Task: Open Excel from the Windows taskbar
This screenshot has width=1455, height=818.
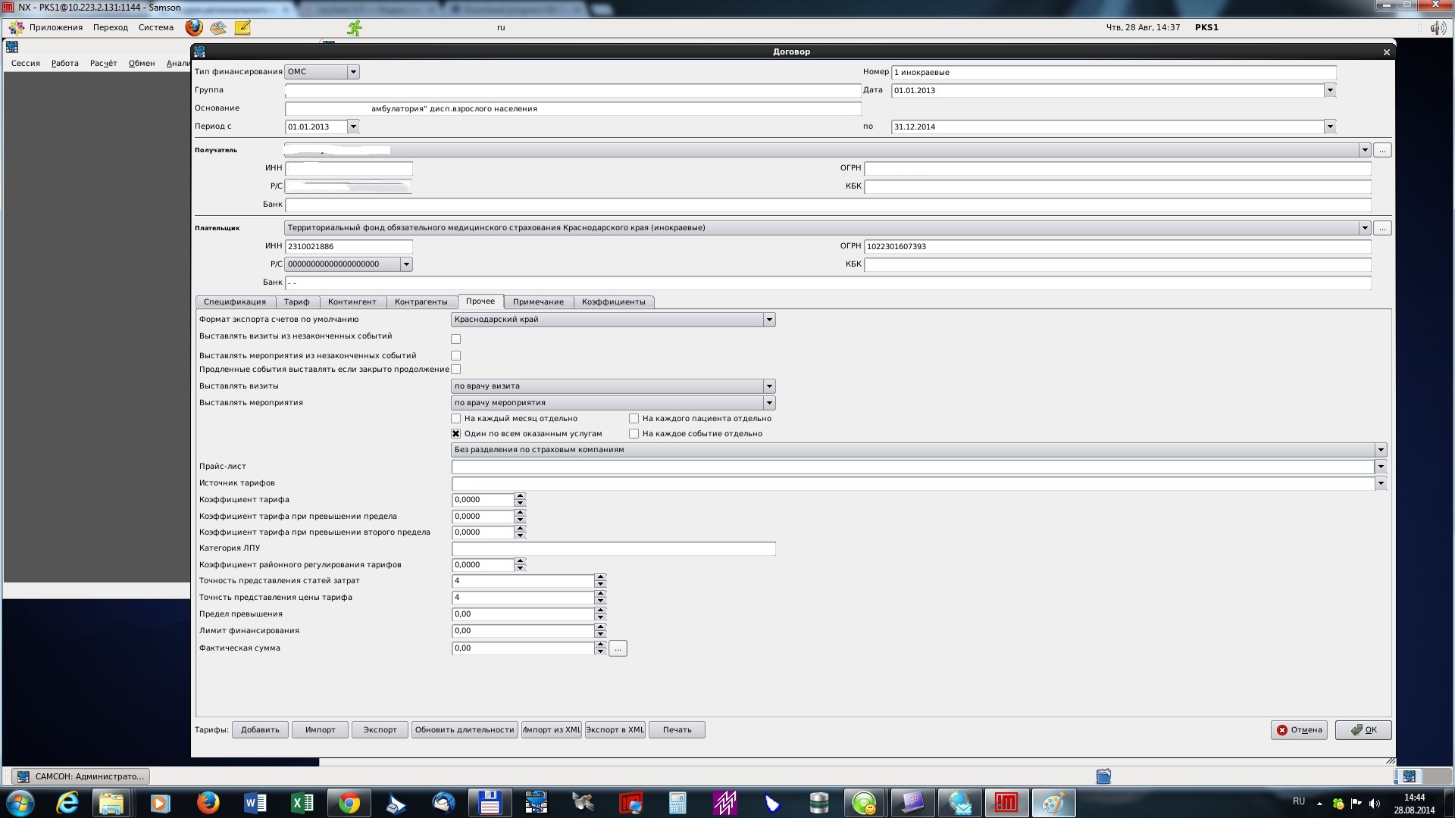Action: tap(302, 802)
